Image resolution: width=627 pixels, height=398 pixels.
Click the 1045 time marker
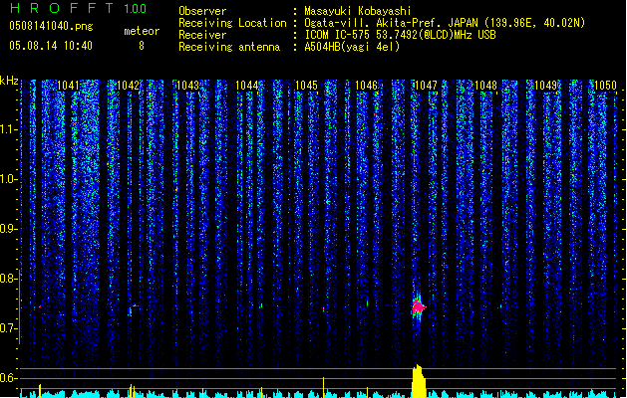[306, 86]
